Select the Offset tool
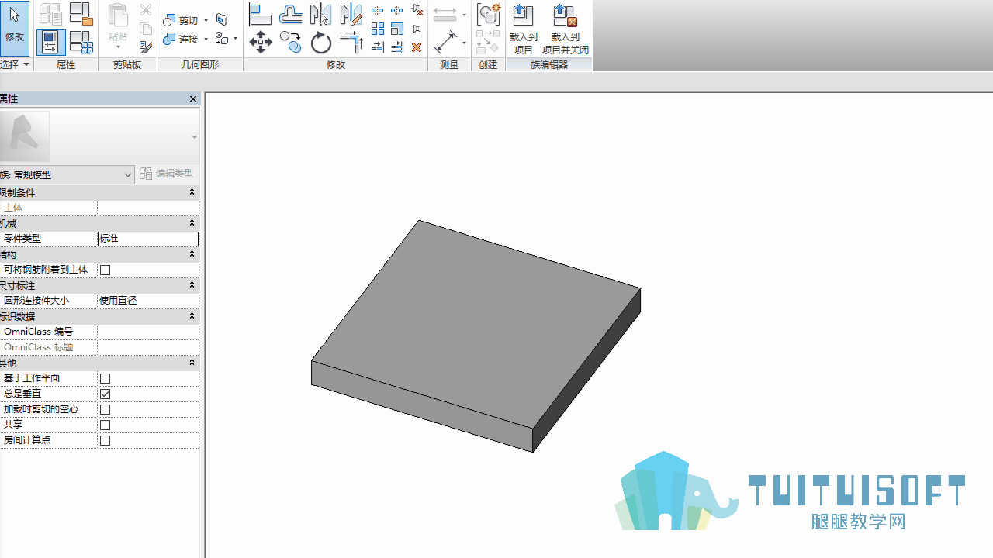 tap(291, 15)
